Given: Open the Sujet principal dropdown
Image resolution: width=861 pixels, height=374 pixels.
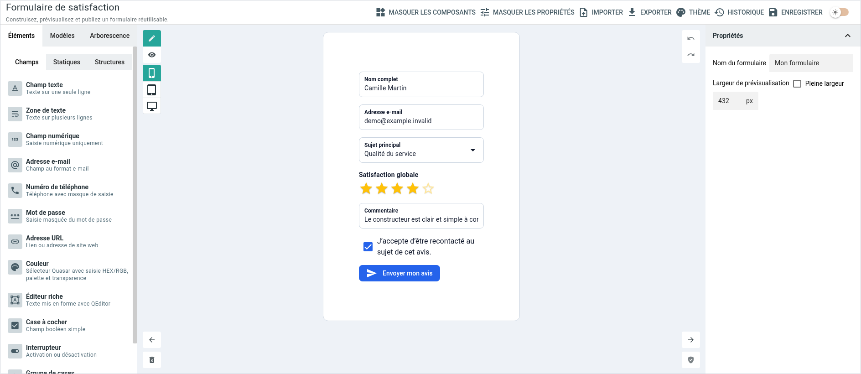Looking at the screenshot, I should (421, 150).
